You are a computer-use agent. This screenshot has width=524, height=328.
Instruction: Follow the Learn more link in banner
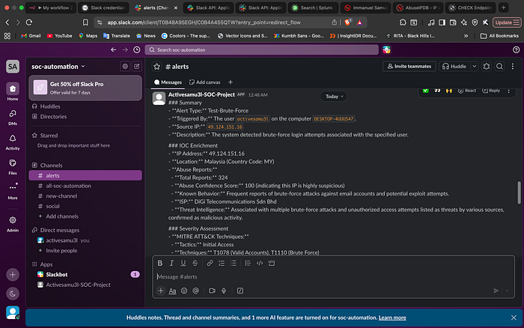[392, 318]
